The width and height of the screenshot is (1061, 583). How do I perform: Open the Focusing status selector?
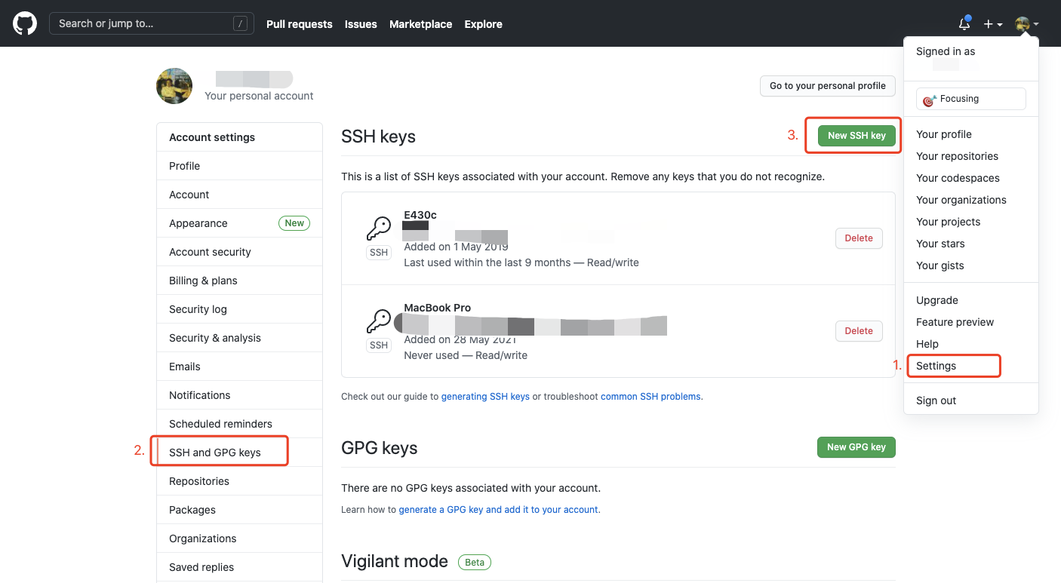970,98
